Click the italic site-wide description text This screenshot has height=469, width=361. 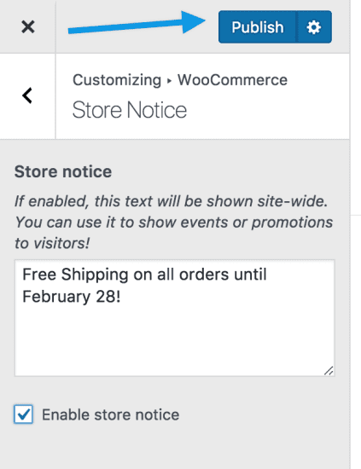(x=173, y=222)
